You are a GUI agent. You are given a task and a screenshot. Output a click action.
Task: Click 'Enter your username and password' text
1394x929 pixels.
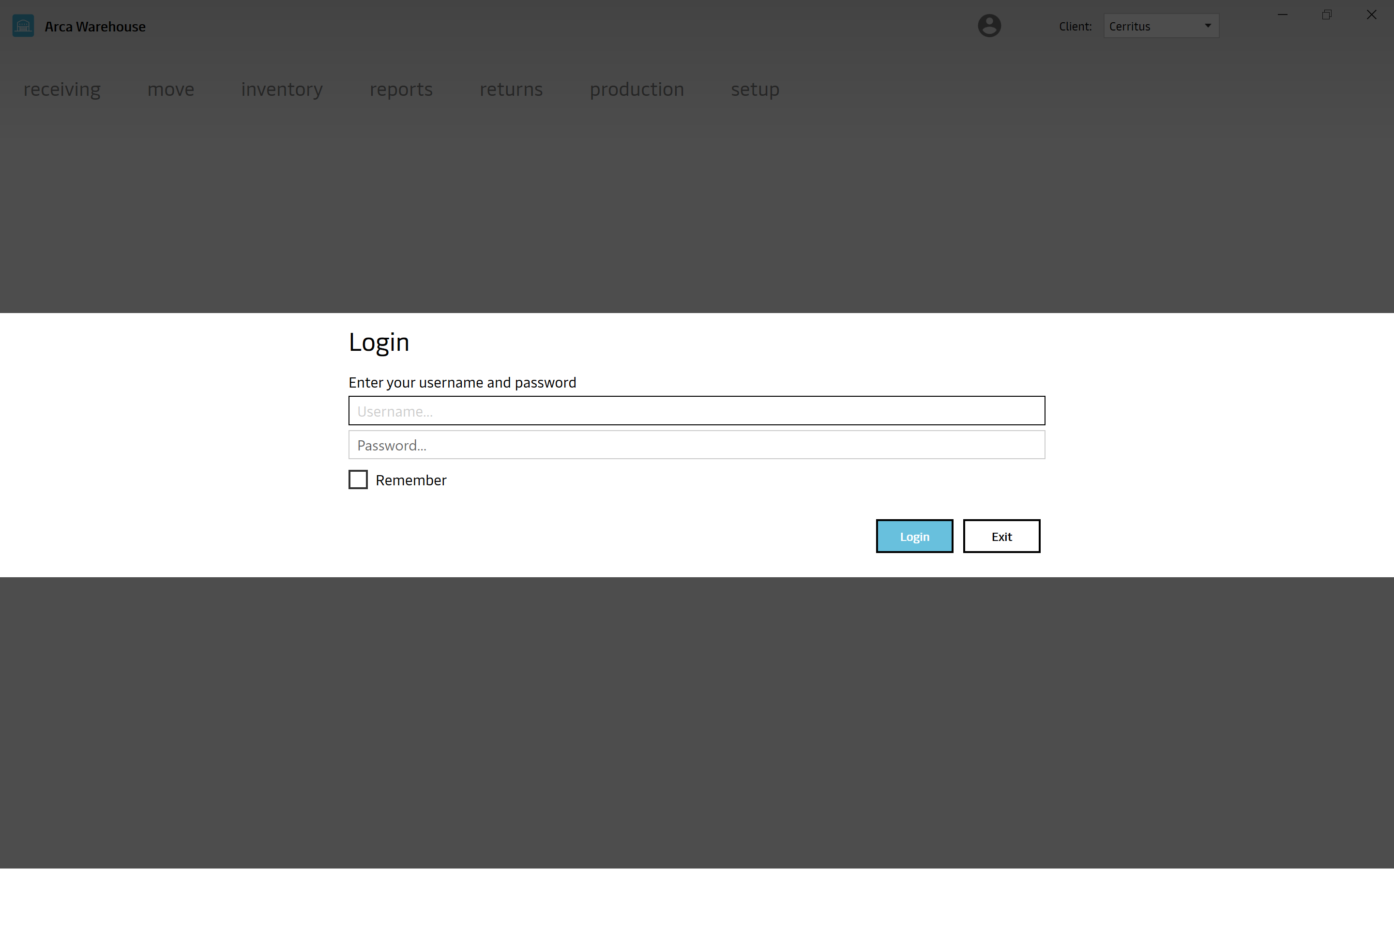(x=462, y=383)
